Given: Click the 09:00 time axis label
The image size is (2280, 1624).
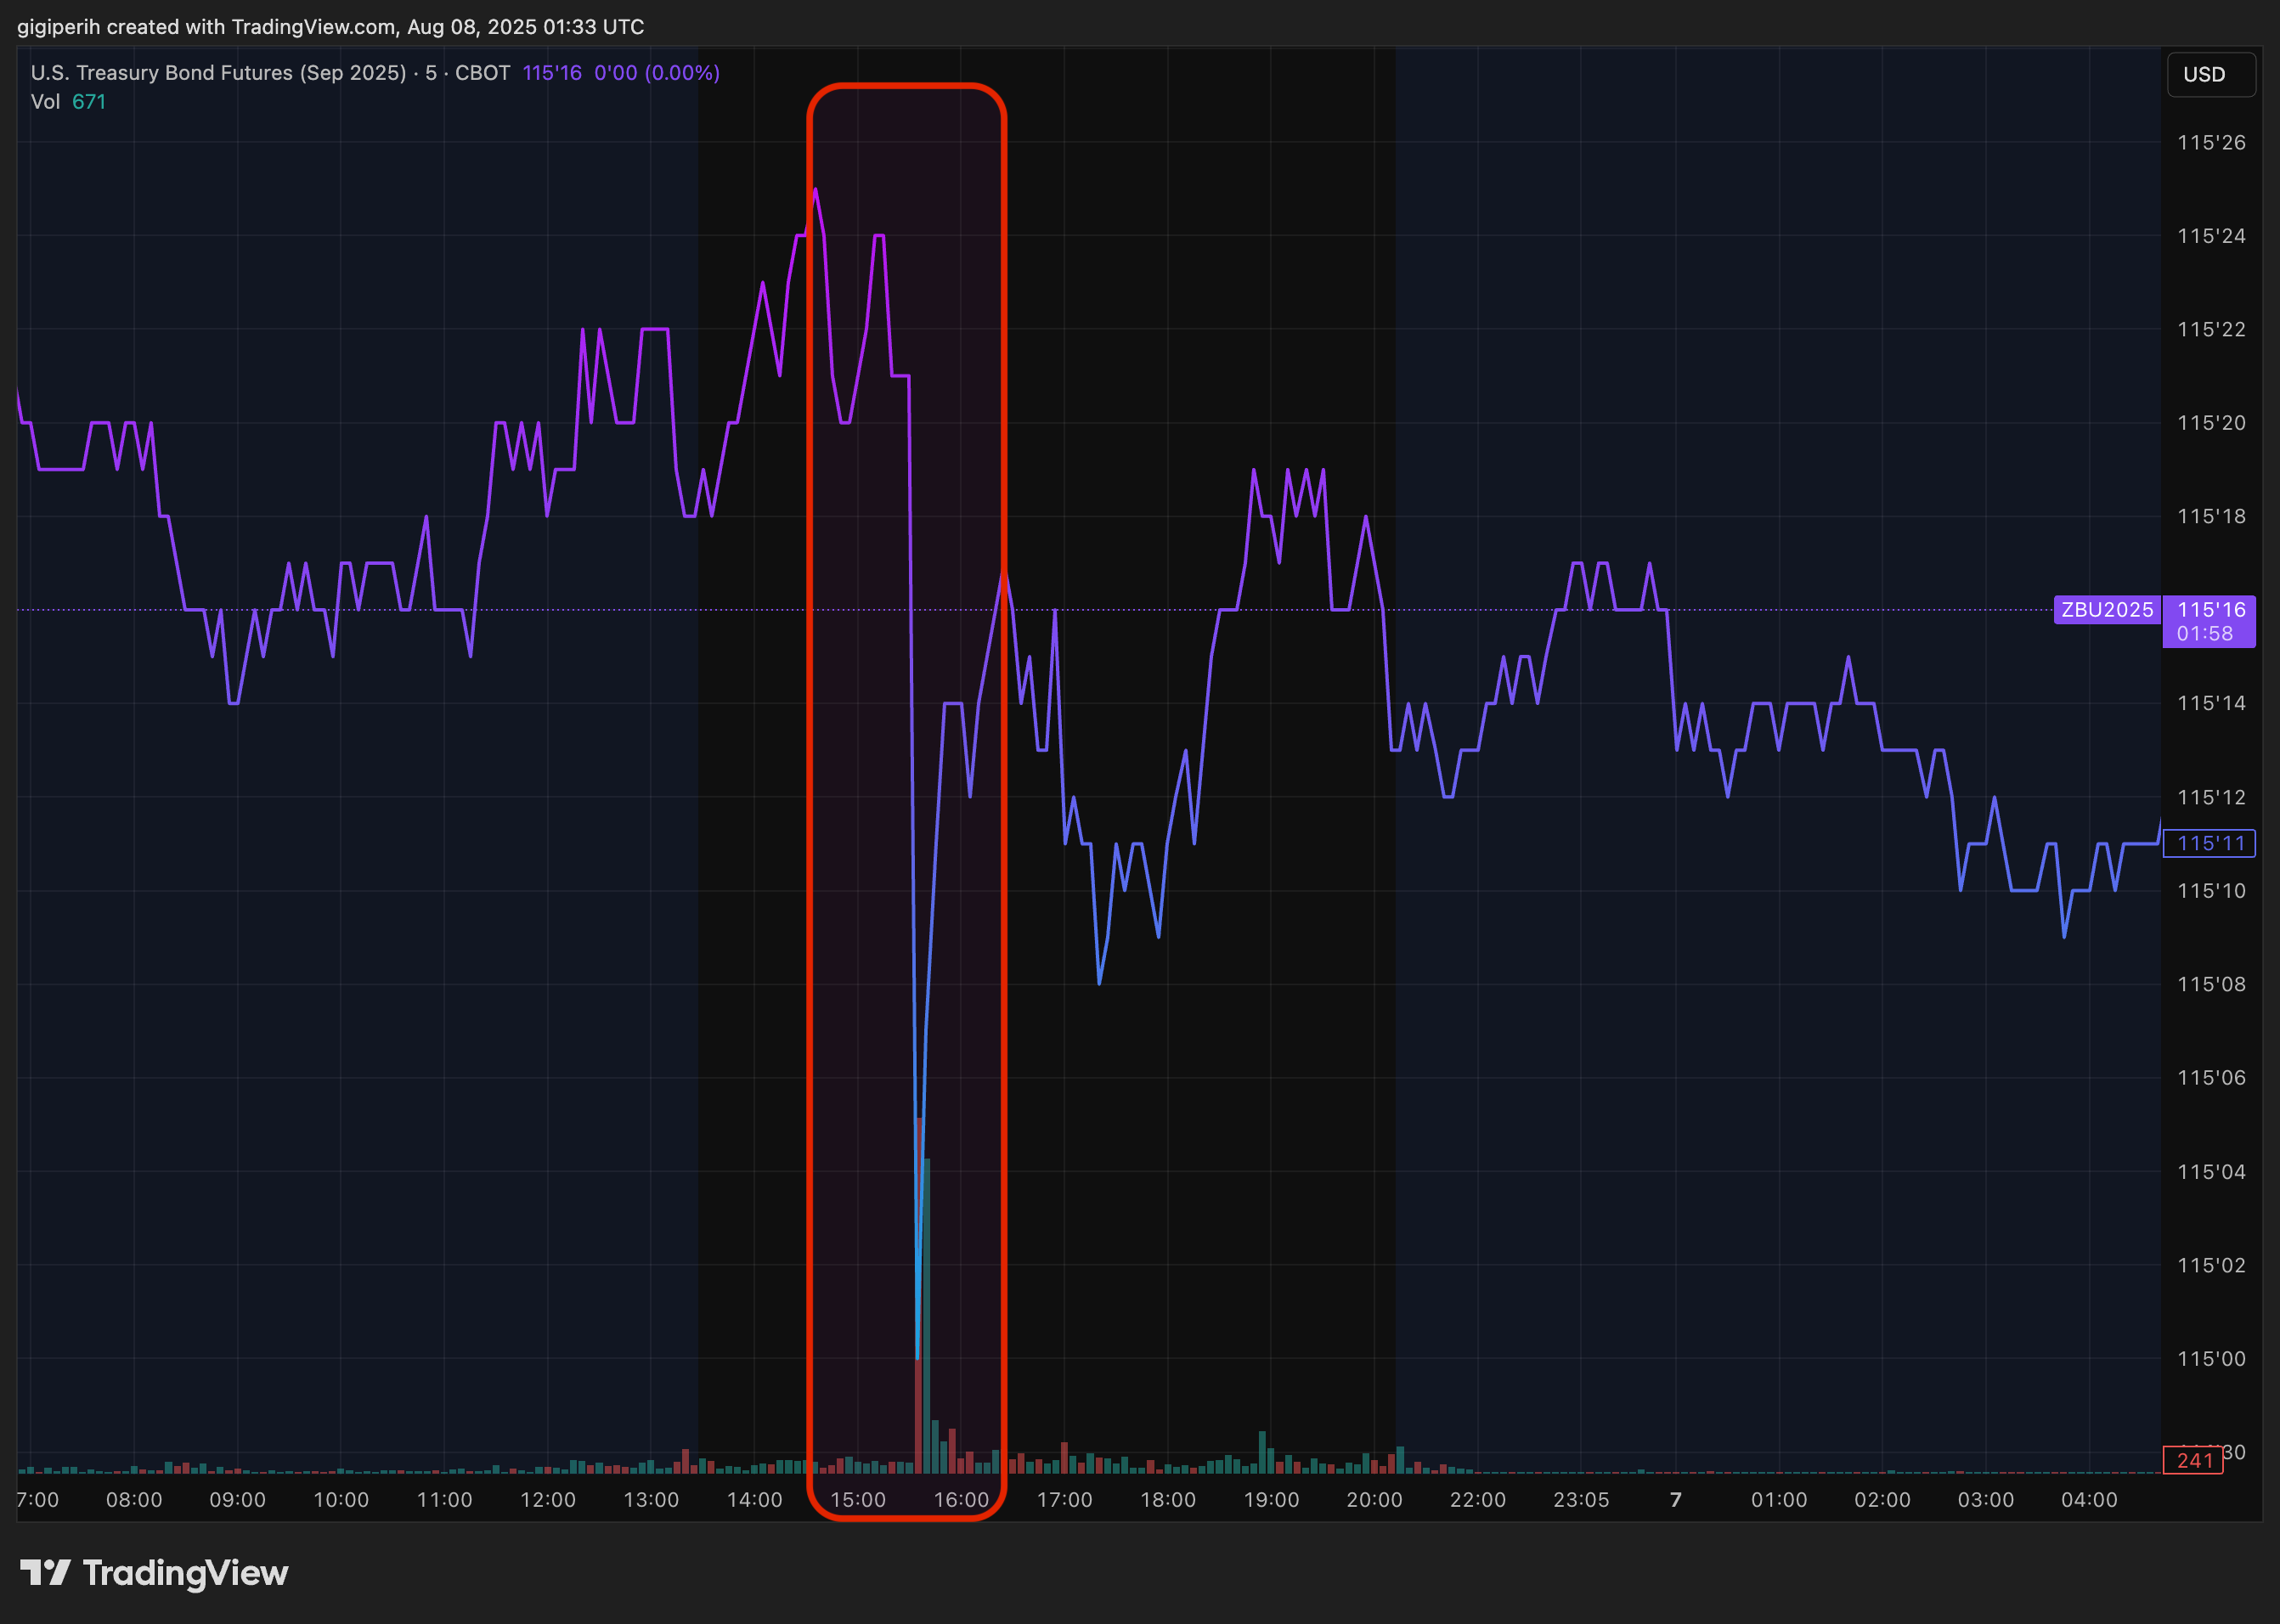Looking at the screenshot, I should click(238, 1500).
